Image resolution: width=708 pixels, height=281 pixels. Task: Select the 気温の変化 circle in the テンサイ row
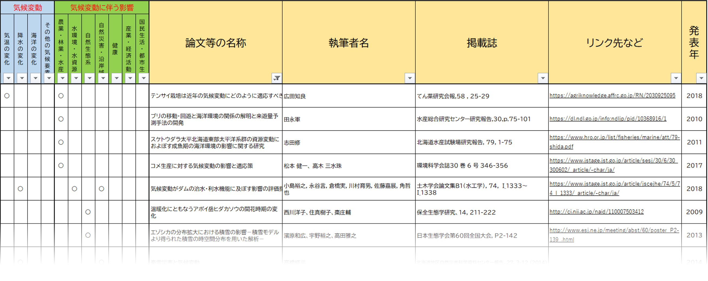tap(7, 96)
